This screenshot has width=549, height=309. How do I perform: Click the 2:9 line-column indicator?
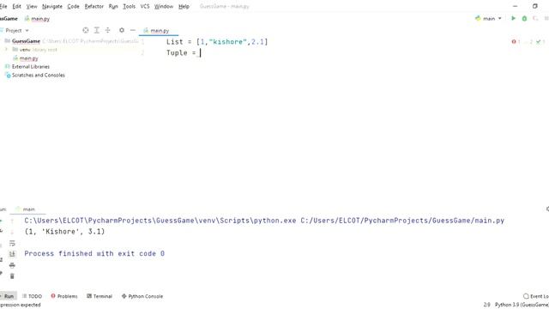pos(486,305)
